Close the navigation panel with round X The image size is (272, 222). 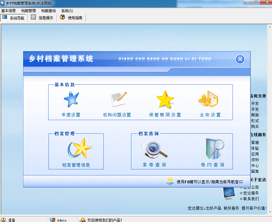coord(240,59)
